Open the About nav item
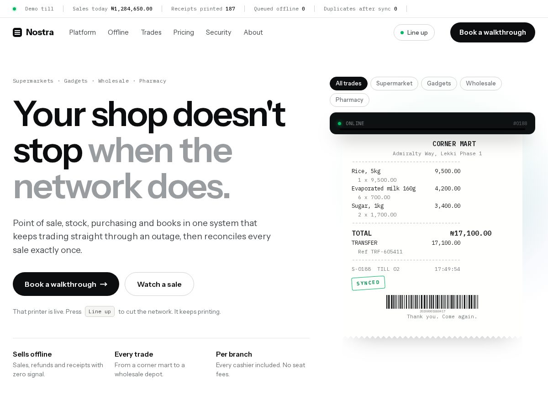Viewport: 548px width, 411px height. (x=253, y=32)
